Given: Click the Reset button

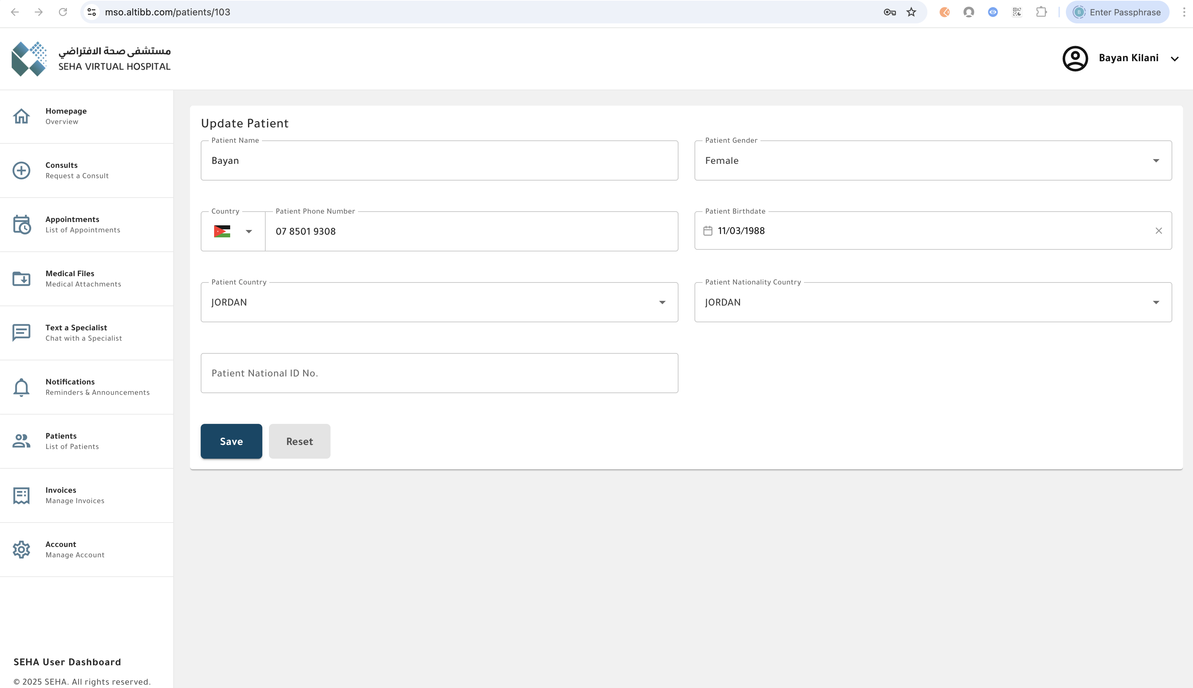Looking at the screenshot, I should click(299, 441).
